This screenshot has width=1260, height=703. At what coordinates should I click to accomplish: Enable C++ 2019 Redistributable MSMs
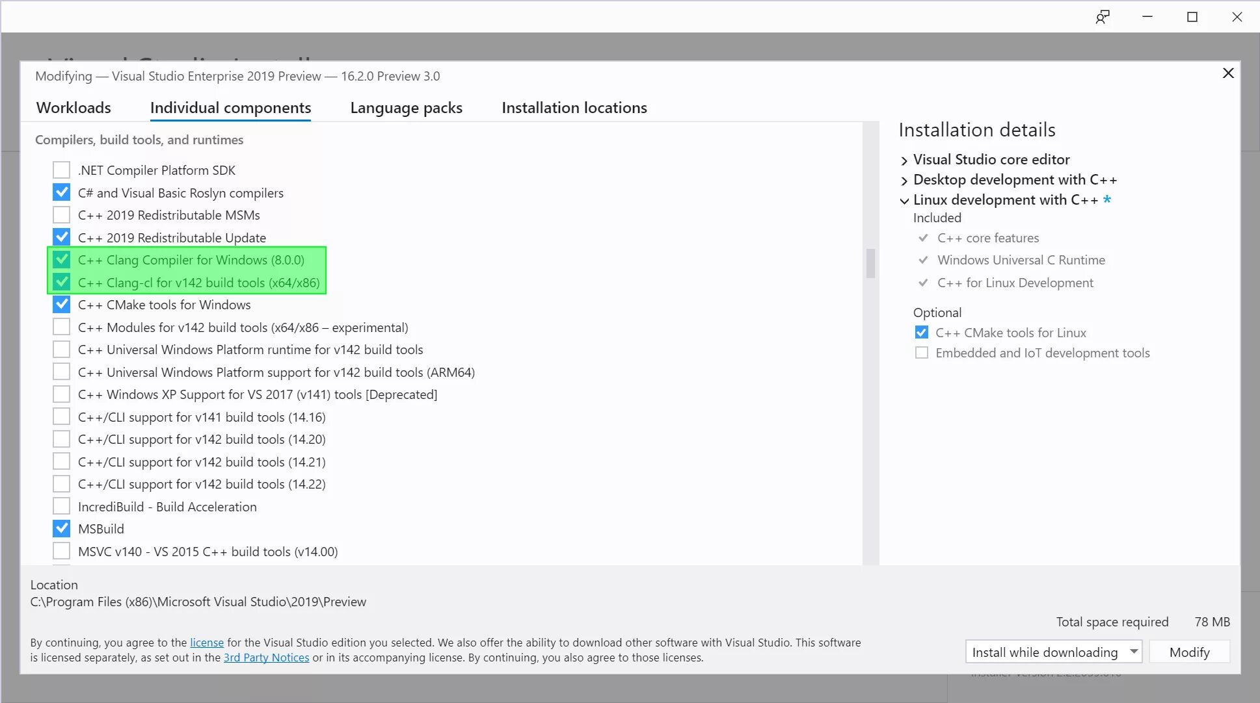pyautogui.click(x=61, y=215)
